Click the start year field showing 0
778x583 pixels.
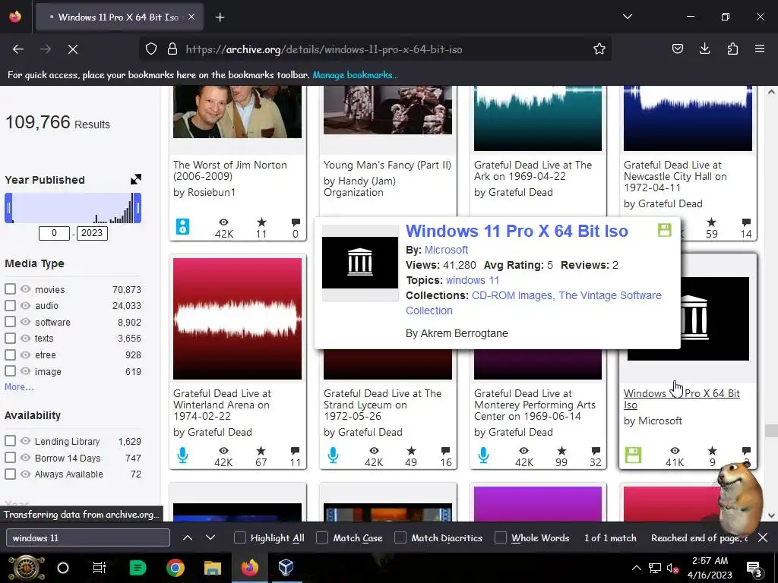pyautogui.click(x=54, y=233)
